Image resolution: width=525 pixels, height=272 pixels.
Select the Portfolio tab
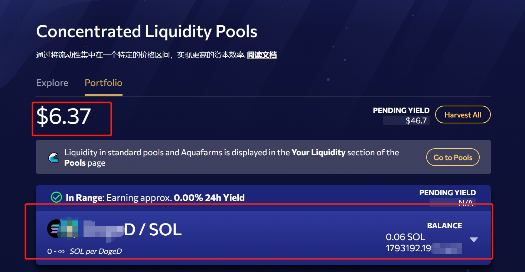(x=103, y=83)
